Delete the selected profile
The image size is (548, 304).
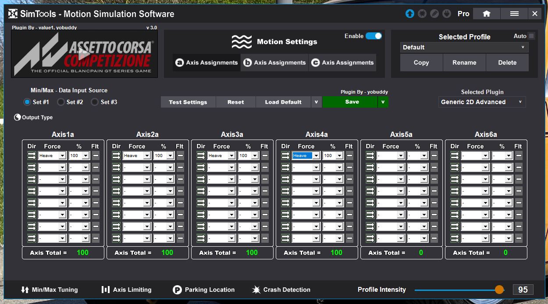(x=507, y=63)
